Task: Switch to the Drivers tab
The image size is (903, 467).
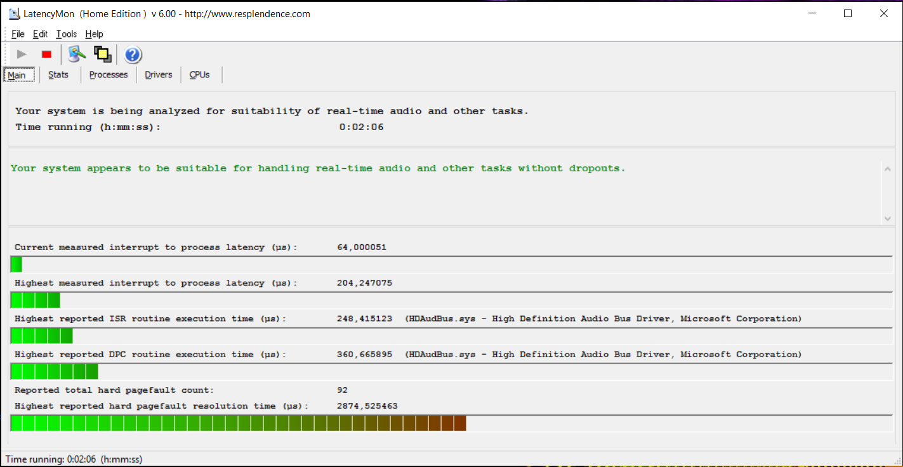Action: [159, 75]
